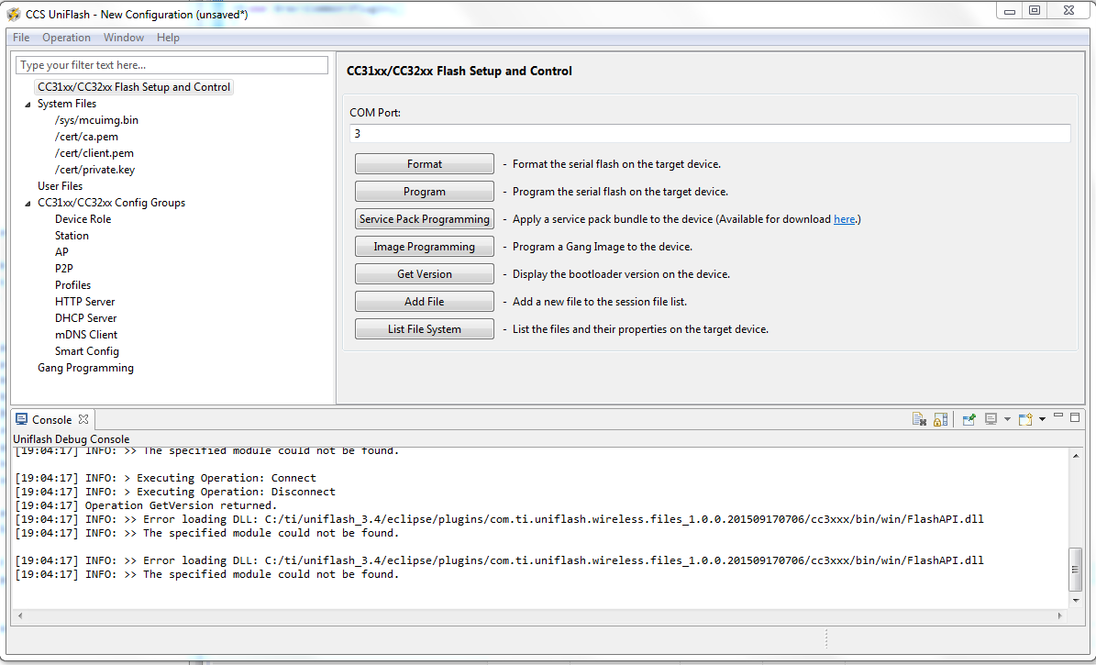Click the Pin Console icon
1096x665 pixels.
point(969,419)
